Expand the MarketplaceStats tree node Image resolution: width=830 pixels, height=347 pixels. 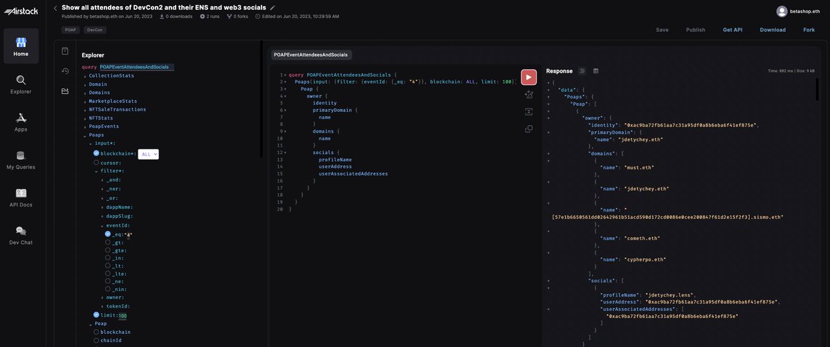pos(85,102)
